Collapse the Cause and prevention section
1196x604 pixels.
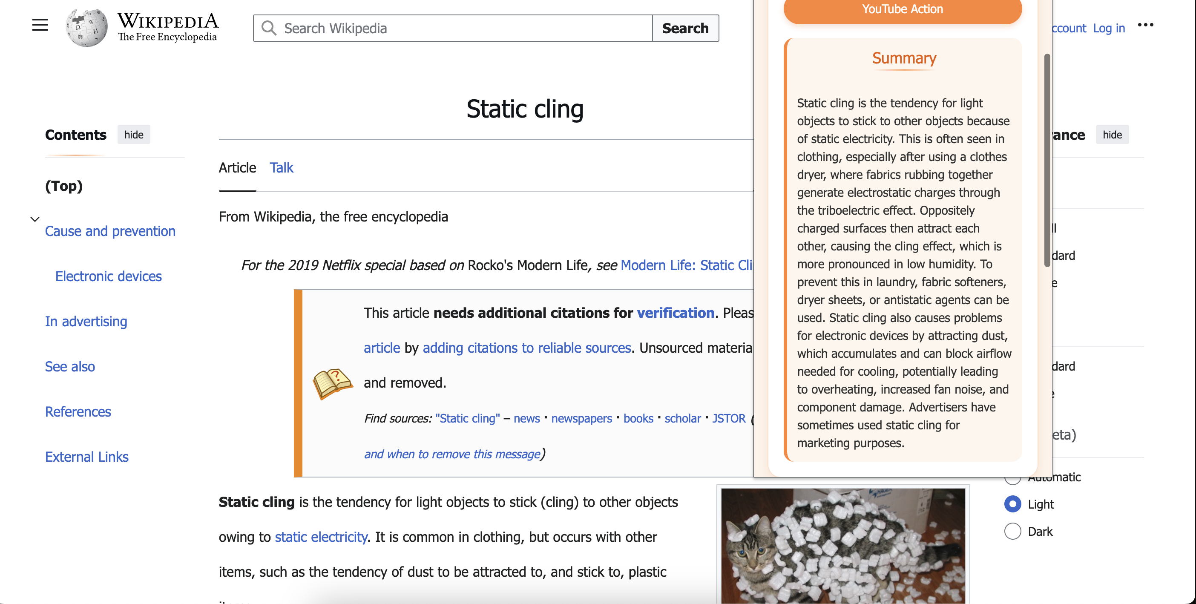[x=35, y=219]
